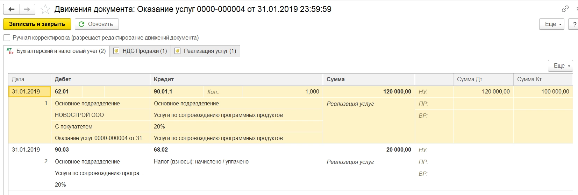Image resolution: width=578 pixels, height=195 pixels.
Task: Click the Сумма Кт column header
Action: [529, 79]
